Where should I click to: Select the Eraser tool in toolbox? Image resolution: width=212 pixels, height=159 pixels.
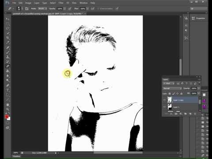8,66
